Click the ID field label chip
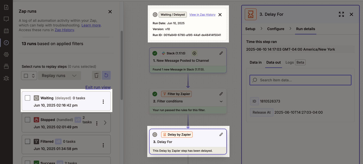 coord(254,101)
